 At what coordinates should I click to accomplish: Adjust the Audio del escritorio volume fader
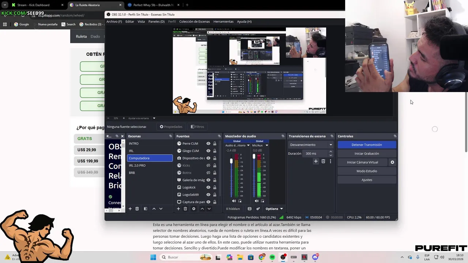coord(231,161)
